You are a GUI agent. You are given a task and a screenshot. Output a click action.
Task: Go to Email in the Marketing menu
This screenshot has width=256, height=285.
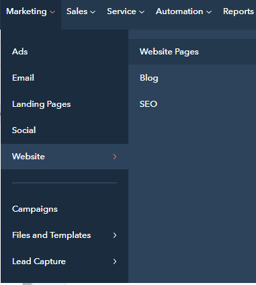[x=65, y=78]
